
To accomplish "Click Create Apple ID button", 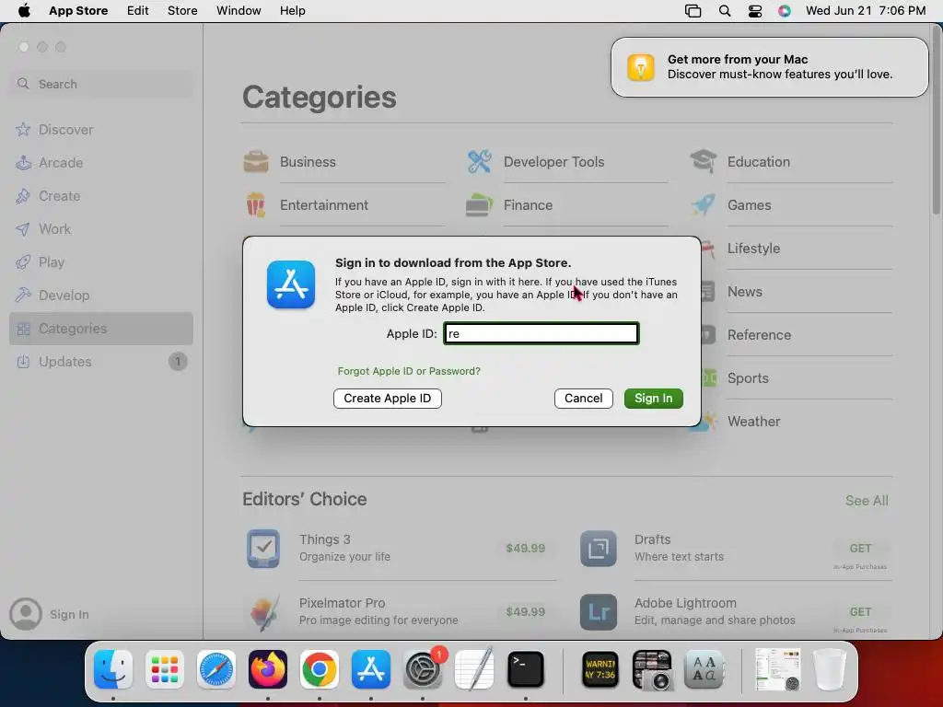I will [388, 398].
